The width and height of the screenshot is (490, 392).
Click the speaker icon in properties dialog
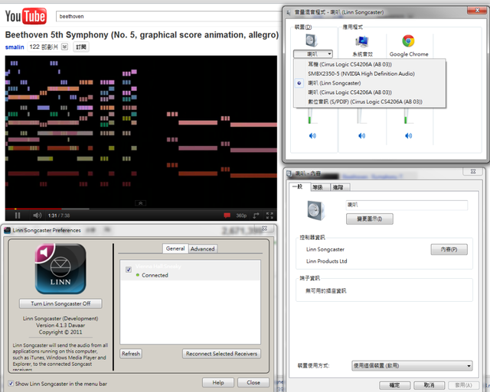315,211
